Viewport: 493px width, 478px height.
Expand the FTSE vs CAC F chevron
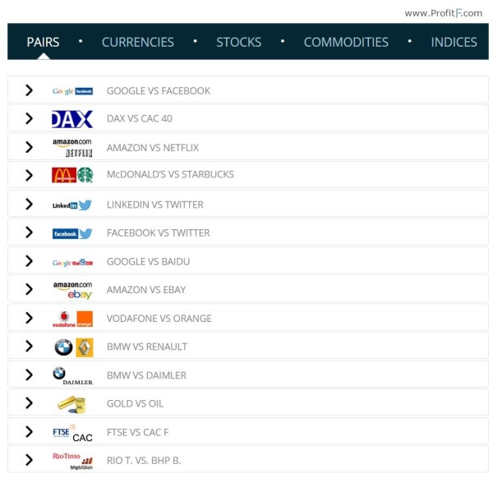pos(29,431)
